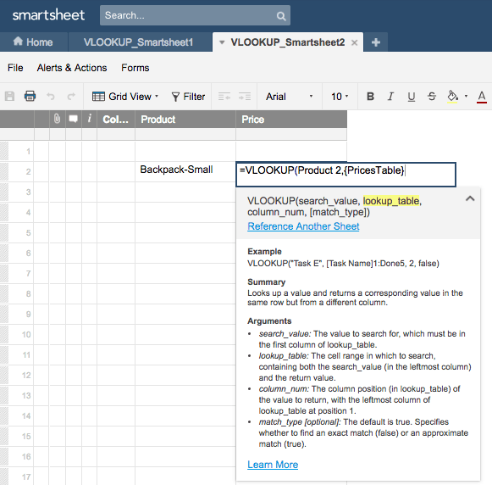
Task: Click the attachments paperclip column icon
Action: pos(57,119)
